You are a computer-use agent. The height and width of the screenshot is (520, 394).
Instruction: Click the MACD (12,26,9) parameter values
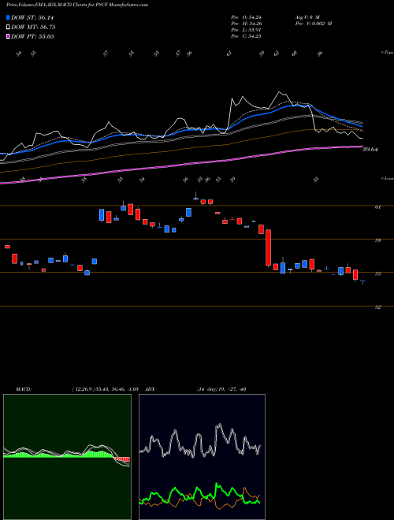(x=107, y=389)
